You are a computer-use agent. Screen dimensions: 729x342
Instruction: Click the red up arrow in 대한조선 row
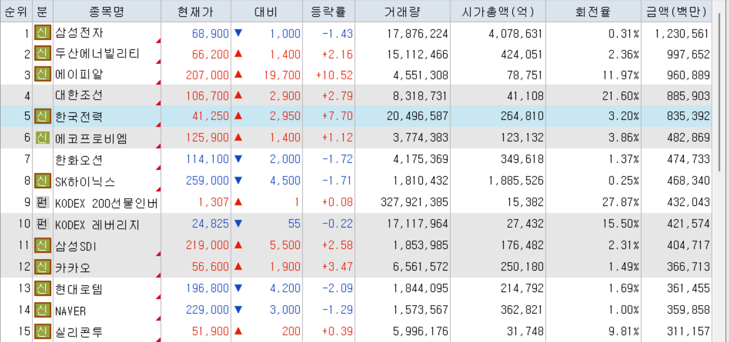coord(238,95)
